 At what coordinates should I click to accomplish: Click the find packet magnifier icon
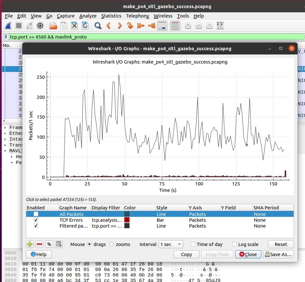tap(98, 26)
